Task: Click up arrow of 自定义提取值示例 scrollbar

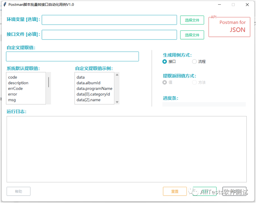Action: pyautogui.click(x=117, y=75)
